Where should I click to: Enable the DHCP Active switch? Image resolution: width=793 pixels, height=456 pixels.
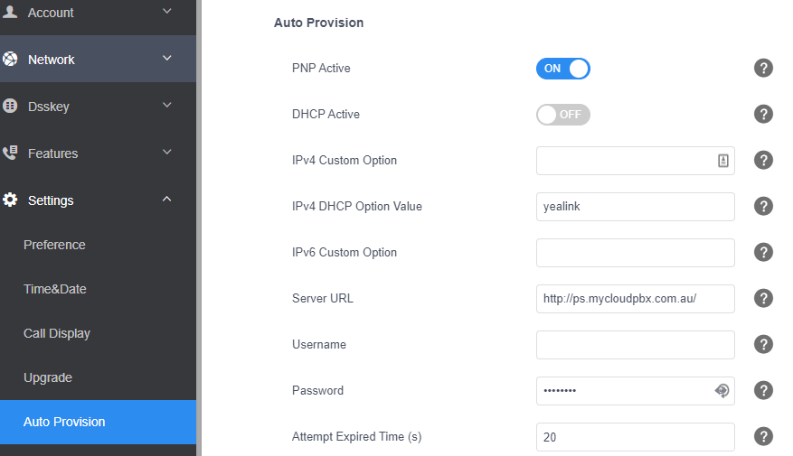click(563, 115)
